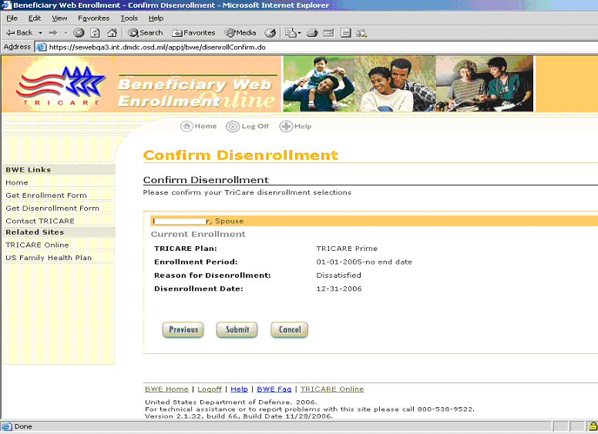Viewport: 598px width, 434px height.
Task: Open the Favorites menu
Action: click(x=93, y=18)
